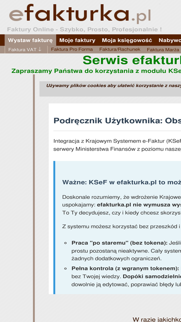This screenshot has width=181, height=322.
Task: Click the Faktury Online tagline under logo
Action: (x=84, y=29)
